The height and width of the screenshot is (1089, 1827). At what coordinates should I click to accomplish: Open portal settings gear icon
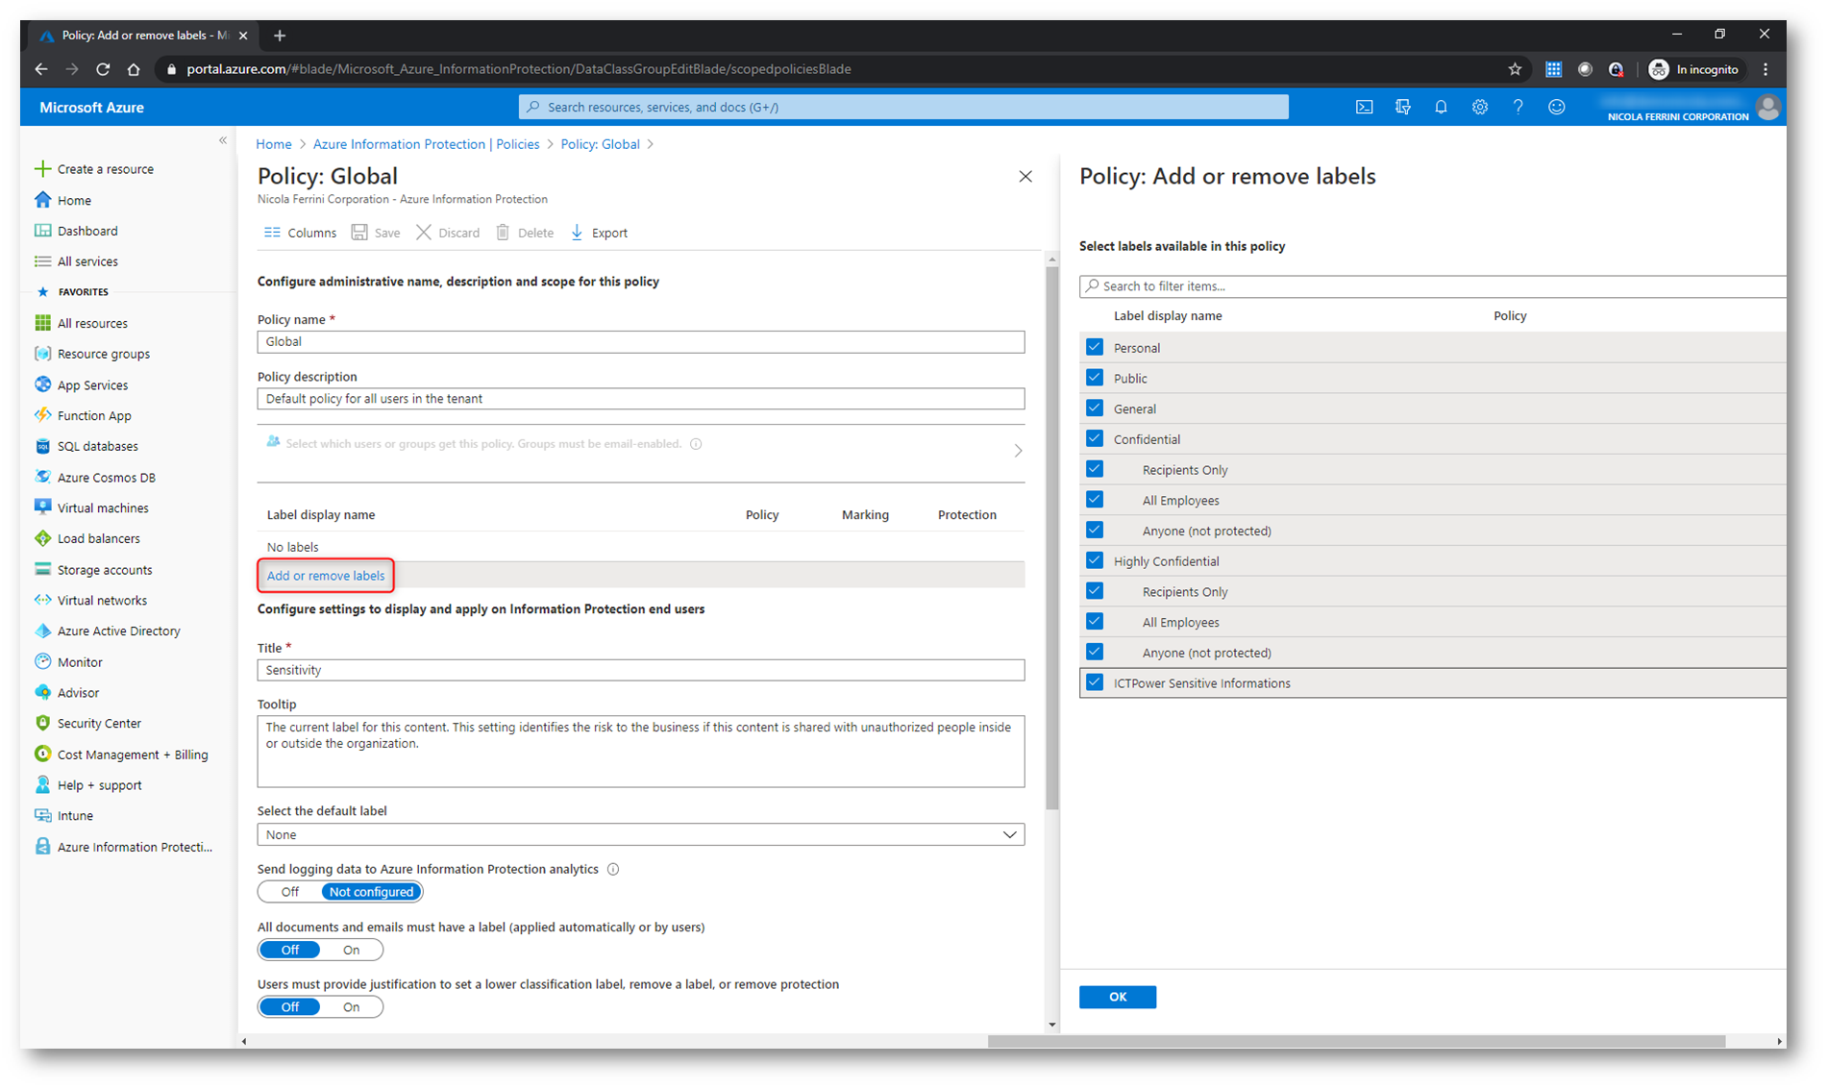(x=1479, y=108)
